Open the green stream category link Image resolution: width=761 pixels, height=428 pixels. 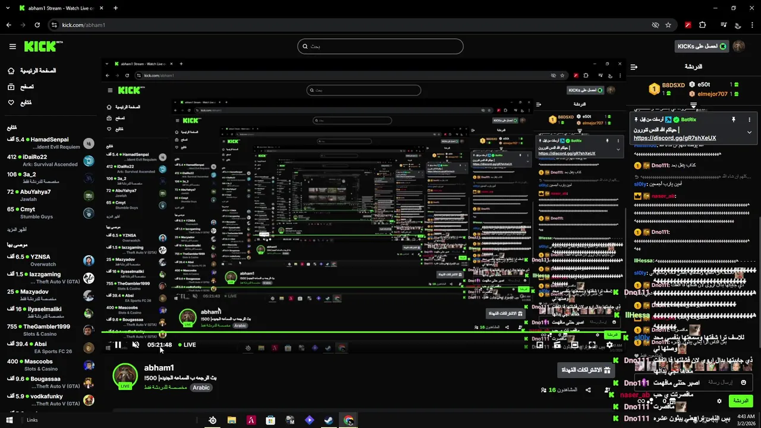(x=166, y=388)
